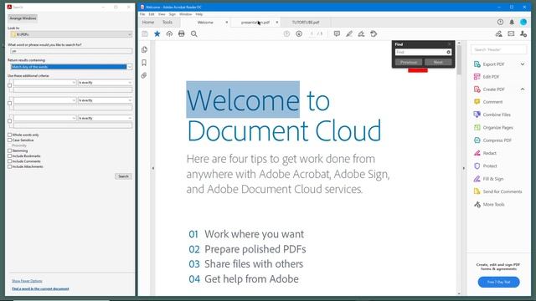
Task: Open the second criteria property dropdown
Action: pos(44,100)
